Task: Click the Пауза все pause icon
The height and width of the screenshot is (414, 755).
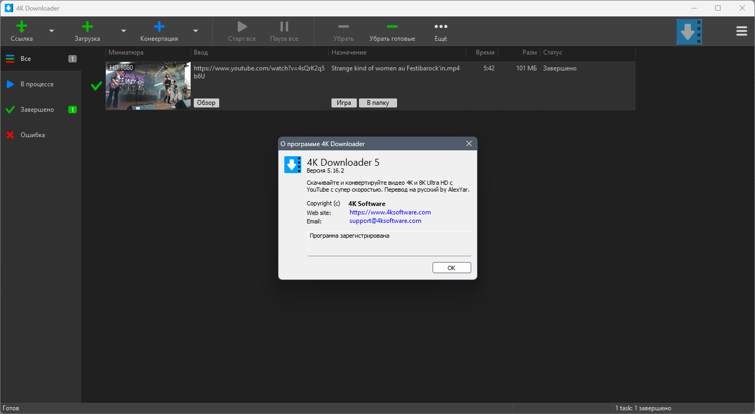Action: click(284, 26)
